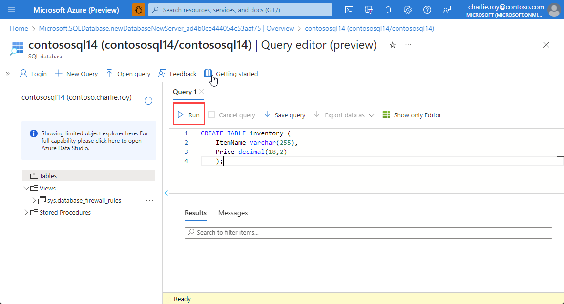Refresh the object explorer
Screen dimensions: 564x304
(148, 101)
